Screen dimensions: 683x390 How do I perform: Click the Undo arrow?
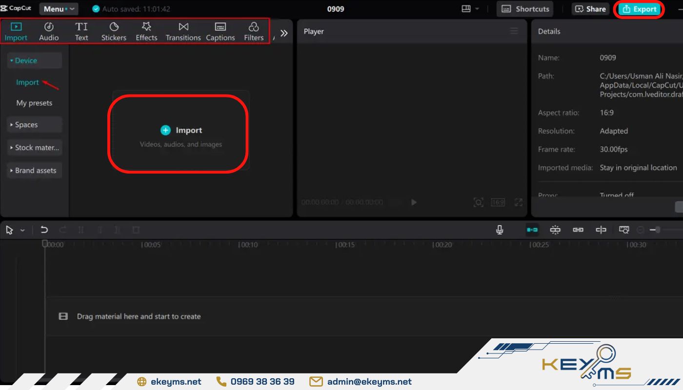tap(44, 230)
